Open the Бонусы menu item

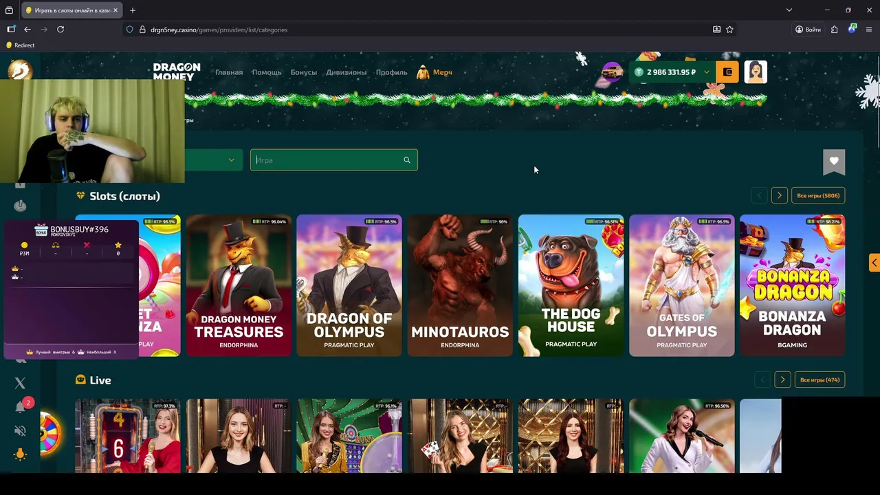[304, 72]
